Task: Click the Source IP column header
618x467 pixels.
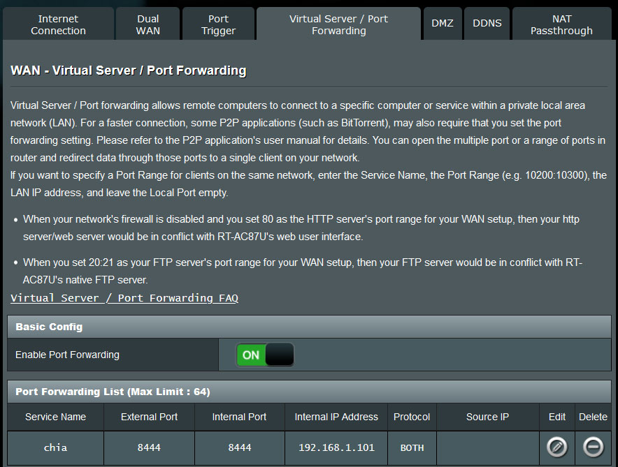Action: pos(487,417)
